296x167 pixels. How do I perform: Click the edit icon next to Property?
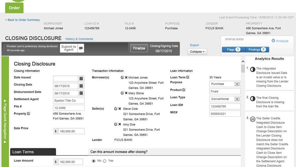point(29,114)
